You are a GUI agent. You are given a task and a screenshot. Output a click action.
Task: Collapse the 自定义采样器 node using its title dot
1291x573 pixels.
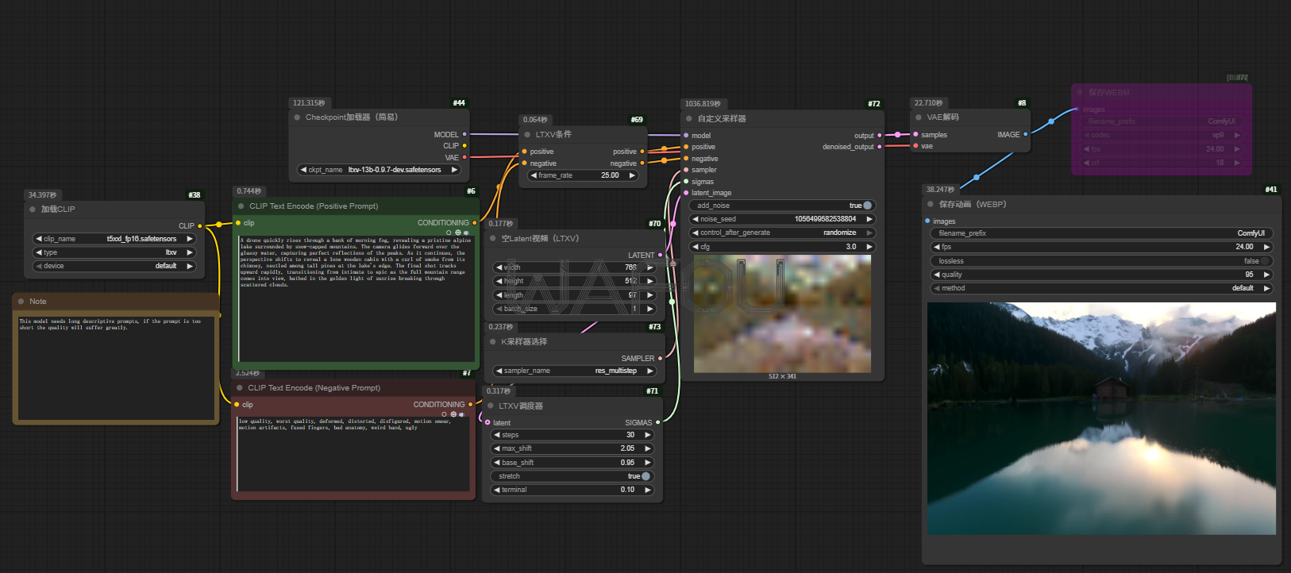(x=689, y=119)
